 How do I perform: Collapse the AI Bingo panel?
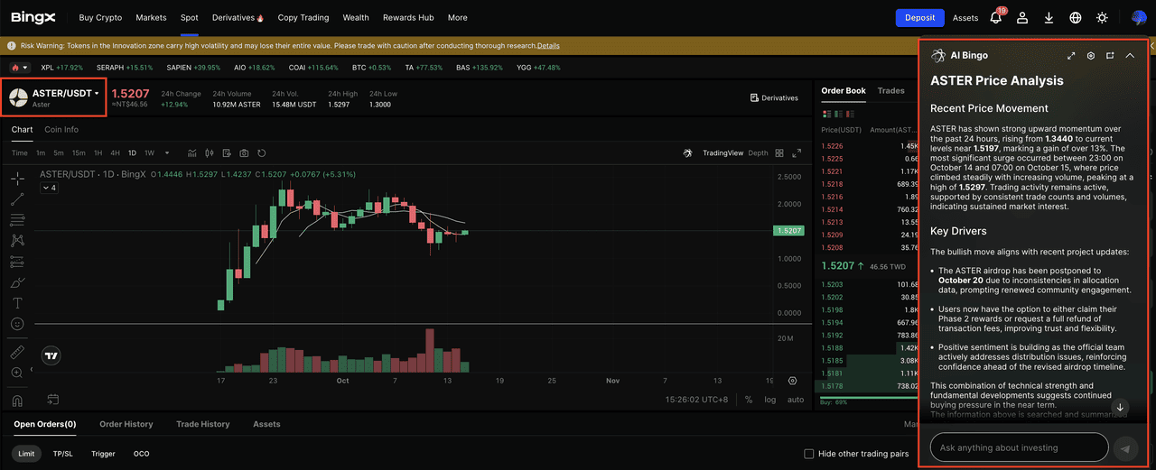tap(1129, 56)
